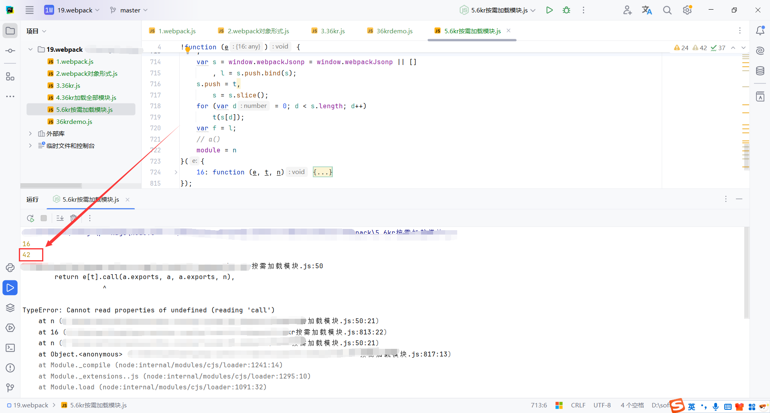Open the notifications bell

tap(760, 30)
